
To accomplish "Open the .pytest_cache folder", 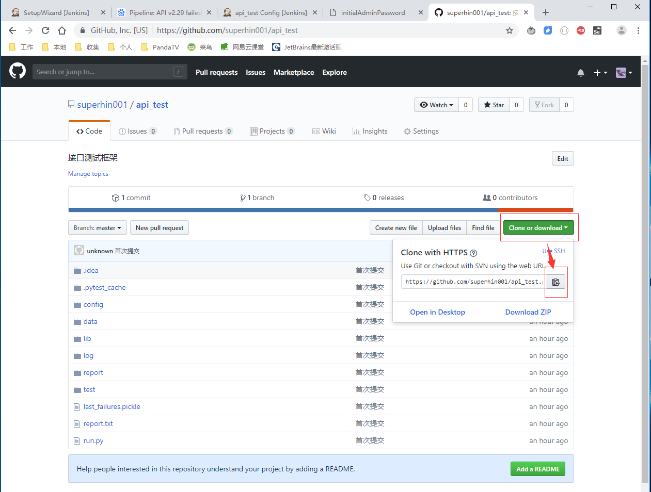I will tap(104, 287).
